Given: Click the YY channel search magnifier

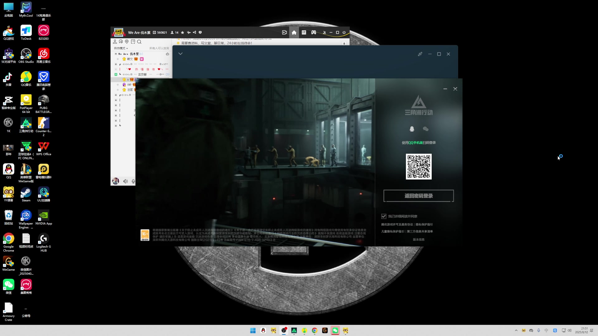Looking at the screenshot, I should coord(139,41).
